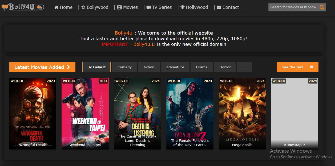The width and height of the screenshot is (335, 166).
Task: Click WEB-DL badge on Weekend in Taipei
Action: click(x=70, y=81)
